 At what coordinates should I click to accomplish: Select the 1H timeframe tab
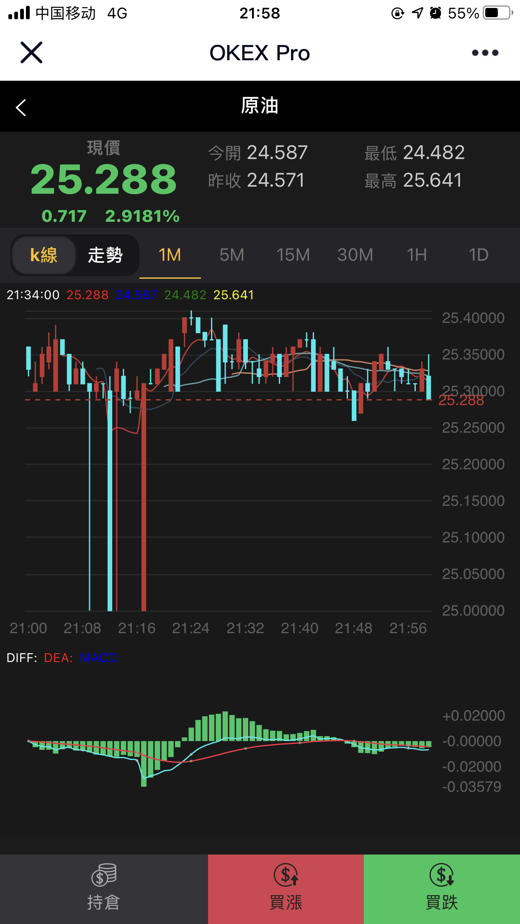(x=417, y=255)
